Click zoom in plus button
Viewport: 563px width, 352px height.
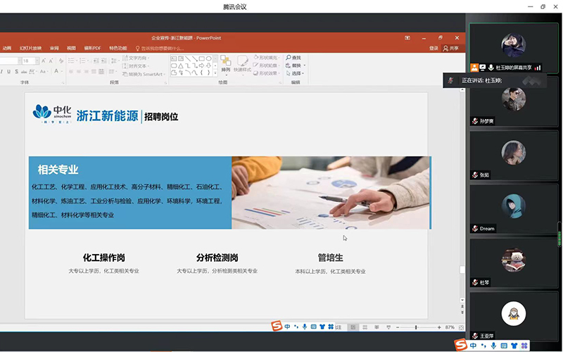439,327
